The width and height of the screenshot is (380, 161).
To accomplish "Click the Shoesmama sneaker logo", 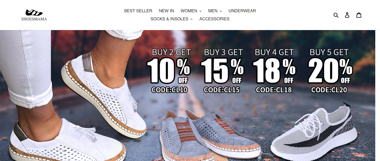I will [34, 15].
